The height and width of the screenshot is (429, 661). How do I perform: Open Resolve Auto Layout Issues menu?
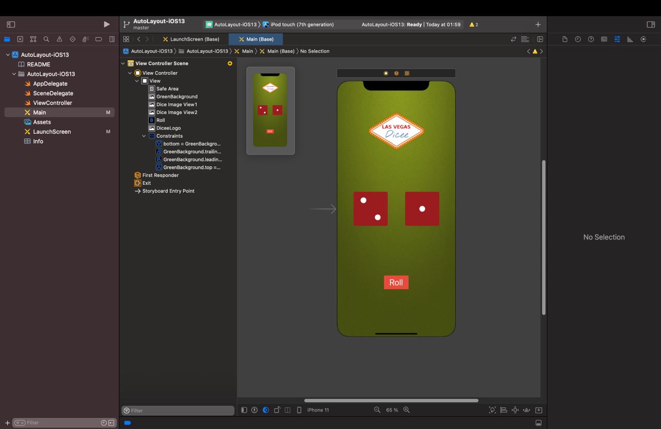(526, 410)
